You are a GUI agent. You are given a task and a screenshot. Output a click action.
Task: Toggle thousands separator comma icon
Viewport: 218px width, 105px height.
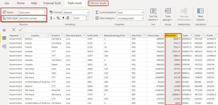click(x=63, y=18)
